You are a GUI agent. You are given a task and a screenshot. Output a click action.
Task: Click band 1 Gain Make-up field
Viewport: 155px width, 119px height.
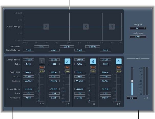click(x=28, y=50)
